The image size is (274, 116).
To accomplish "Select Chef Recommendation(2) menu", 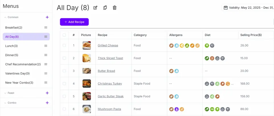I will pyautogui.click(x=23, y=64).
